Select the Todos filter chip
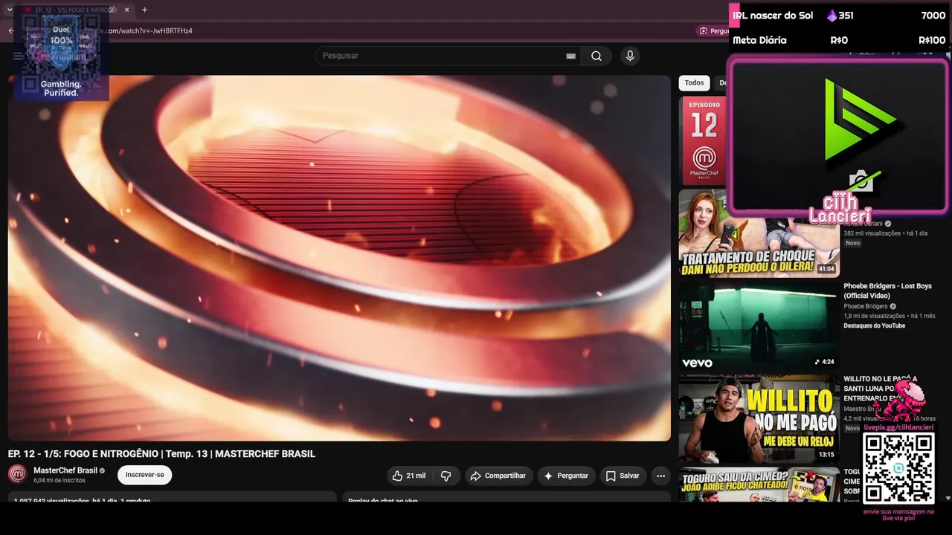 coord(694,83)
